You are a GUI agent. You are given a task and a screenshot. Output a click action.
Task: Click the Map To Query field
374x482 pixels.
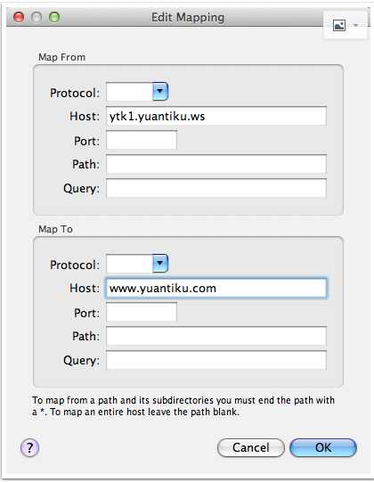point(216,360)
